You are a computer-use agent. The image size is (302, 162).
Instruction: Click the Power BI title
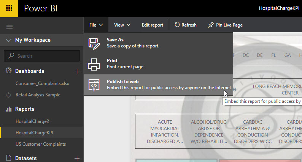click(41, 8)
